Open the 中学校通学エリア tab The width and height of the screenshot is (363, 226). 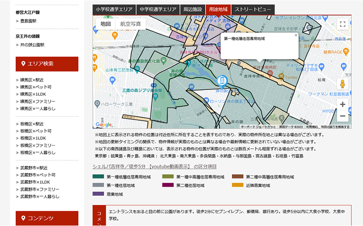coord(158,9)
